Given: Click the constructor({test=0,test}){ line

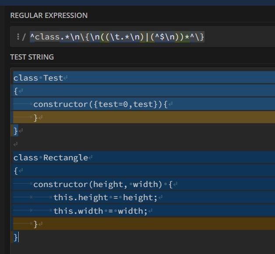Looking at the screenshot, I should 100,104.
